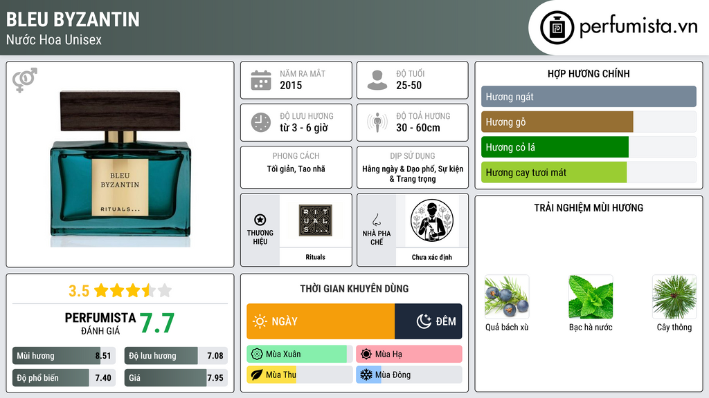Open the Bleu Byzantin bottle photo
Viewport: 709px width, 398px height.
tap(120, 168)
